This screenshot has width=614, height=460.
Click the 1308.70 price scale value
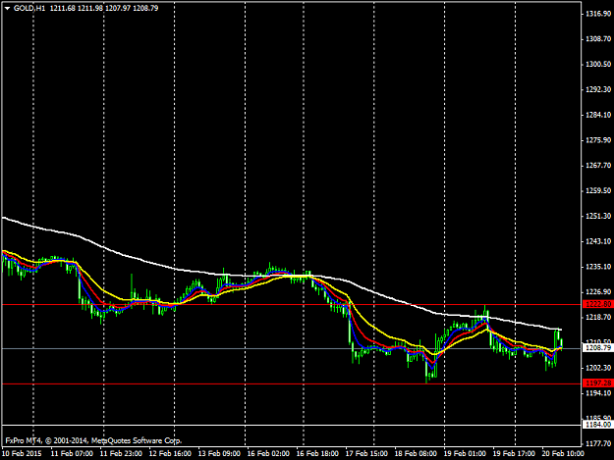(x=598, y=38)
